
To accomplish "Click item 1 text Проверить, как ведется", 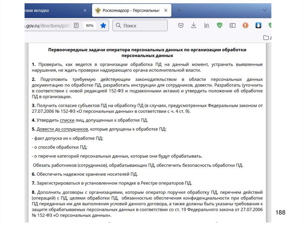I will 147,67.
